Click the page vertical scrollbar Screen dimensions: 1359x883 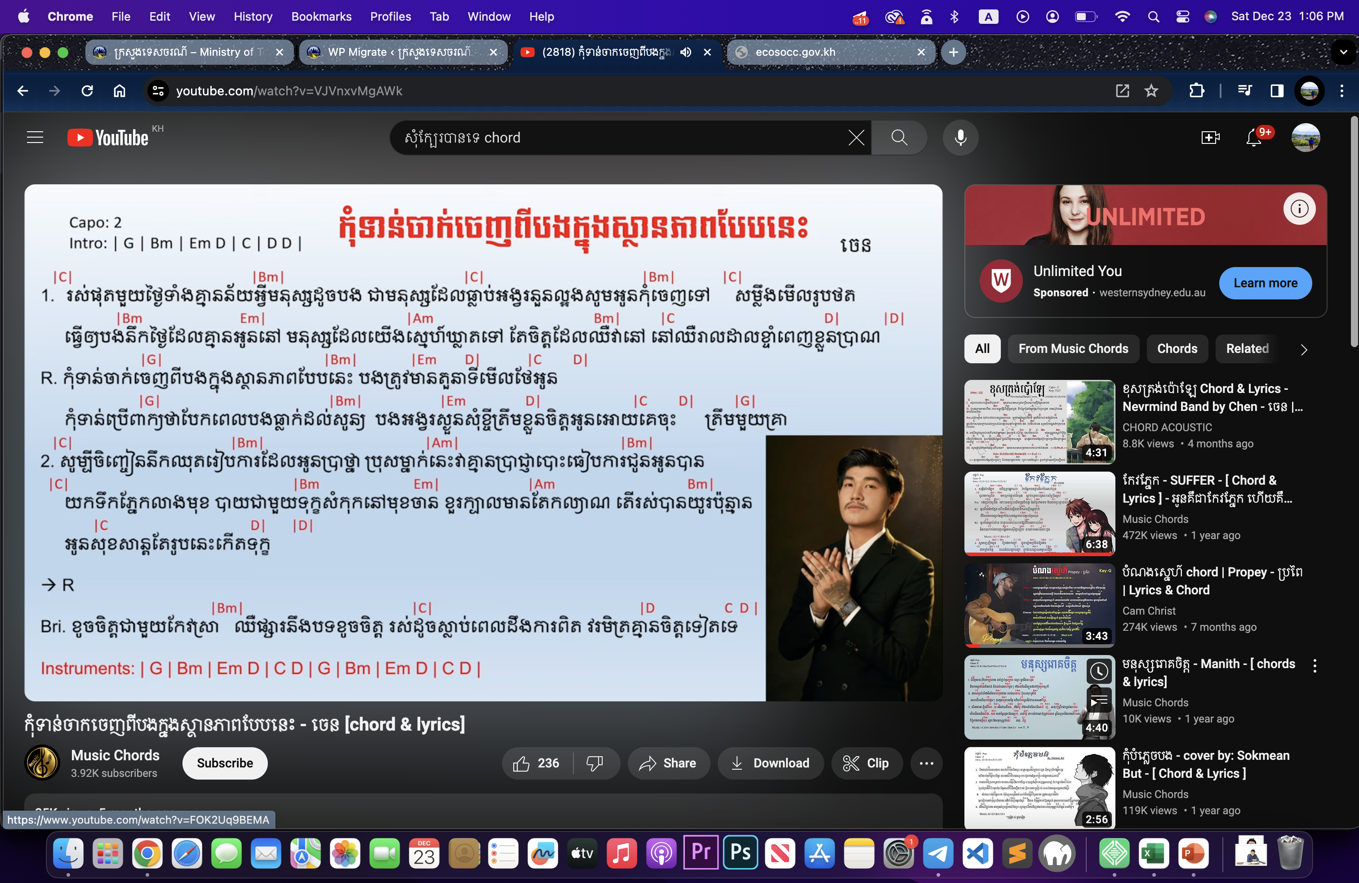(1354, 232)
